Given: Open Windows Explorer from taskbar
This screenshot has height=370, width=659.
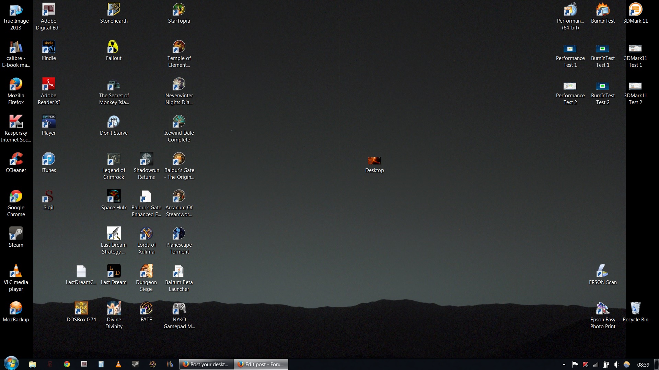Looking at the screenshot, I should 33,364.
